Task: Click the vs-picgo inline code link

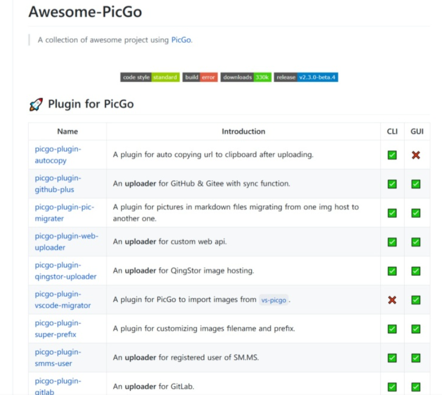Action: (273, 300)
